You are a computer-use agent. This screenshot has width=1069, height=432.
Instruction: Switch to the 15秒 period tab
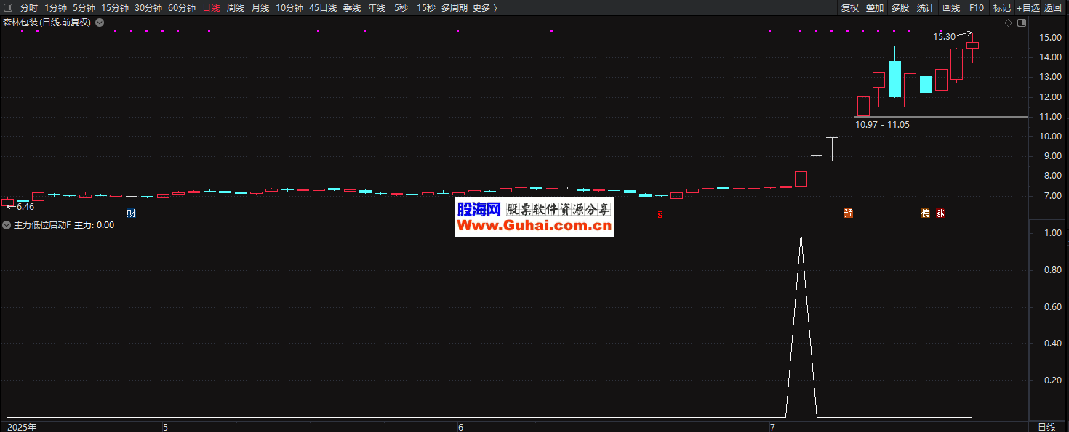pyautogui.click(x=426, y=7)
